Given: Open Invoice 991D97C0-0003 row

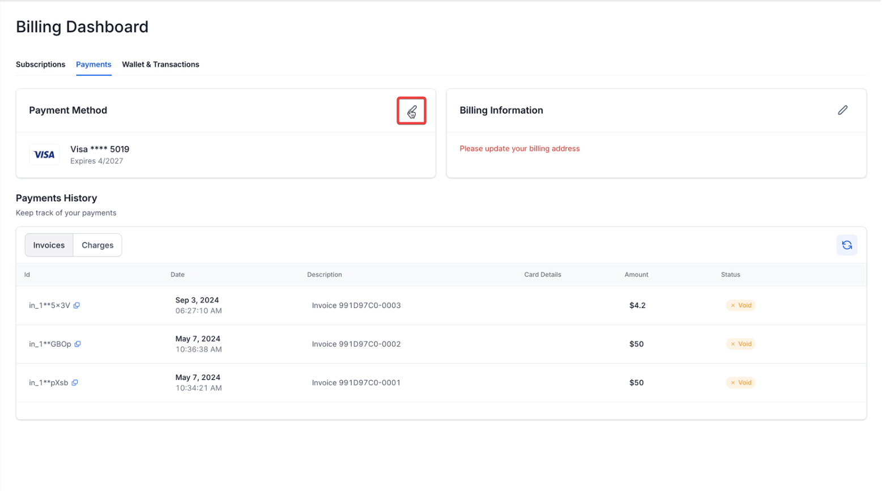Looking at the screenshot, I should tap(356, 305).
